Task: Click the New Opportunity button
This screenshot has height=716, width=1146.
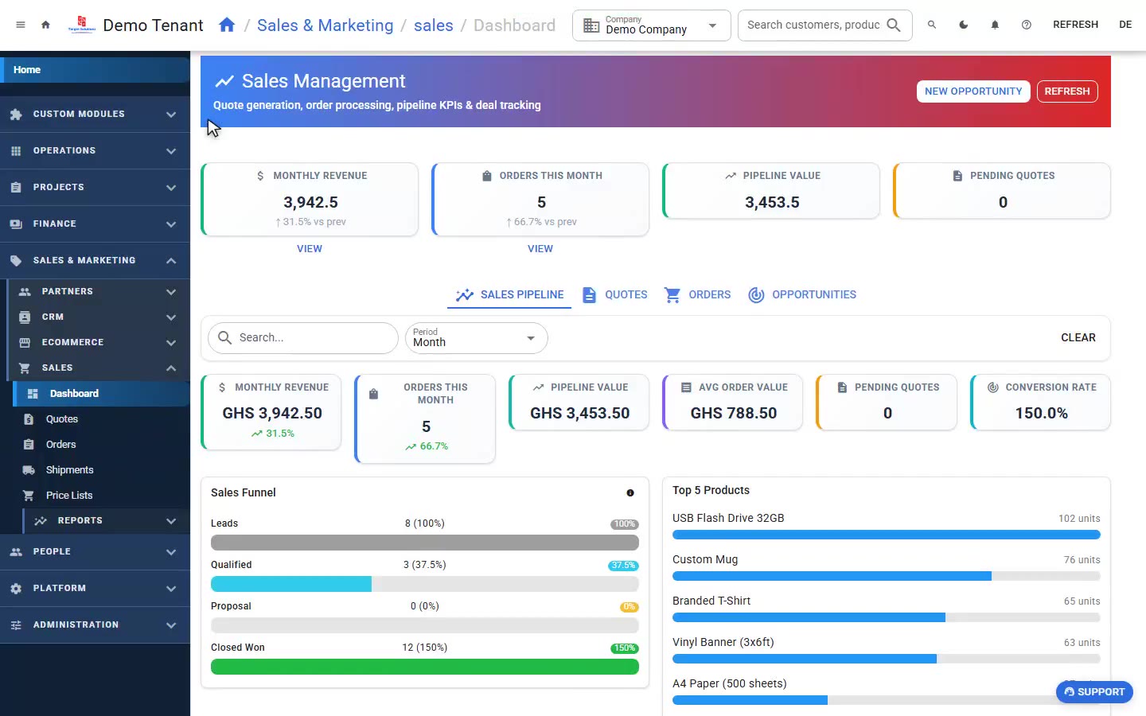Action: (x=973, y=91)
